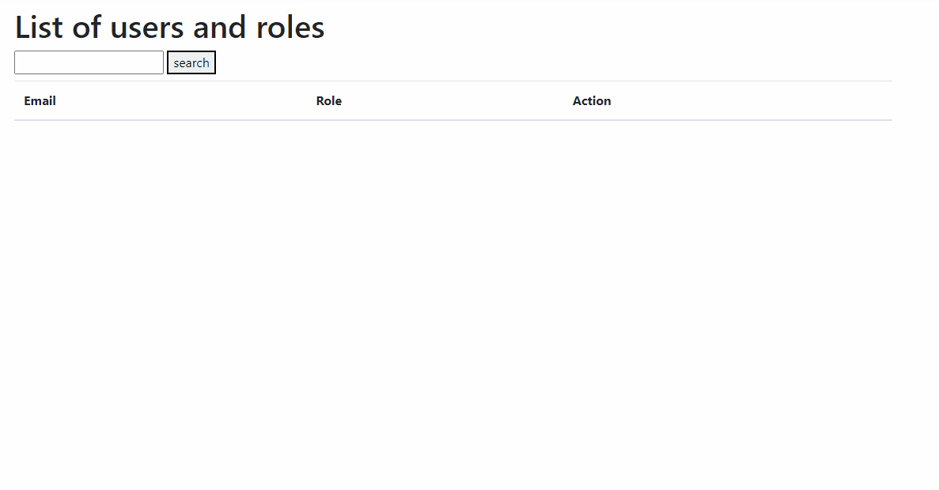Click the horizontal divider under the search bar

[453, 80]
